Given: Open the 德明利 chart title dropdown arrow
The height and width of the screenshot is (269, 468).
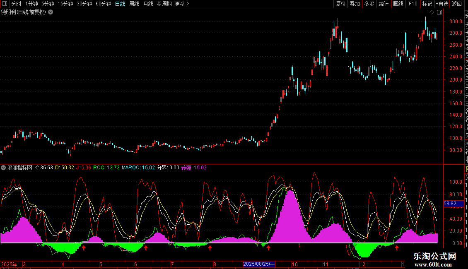Looking at the screenshot, I should tap(51, 12).
